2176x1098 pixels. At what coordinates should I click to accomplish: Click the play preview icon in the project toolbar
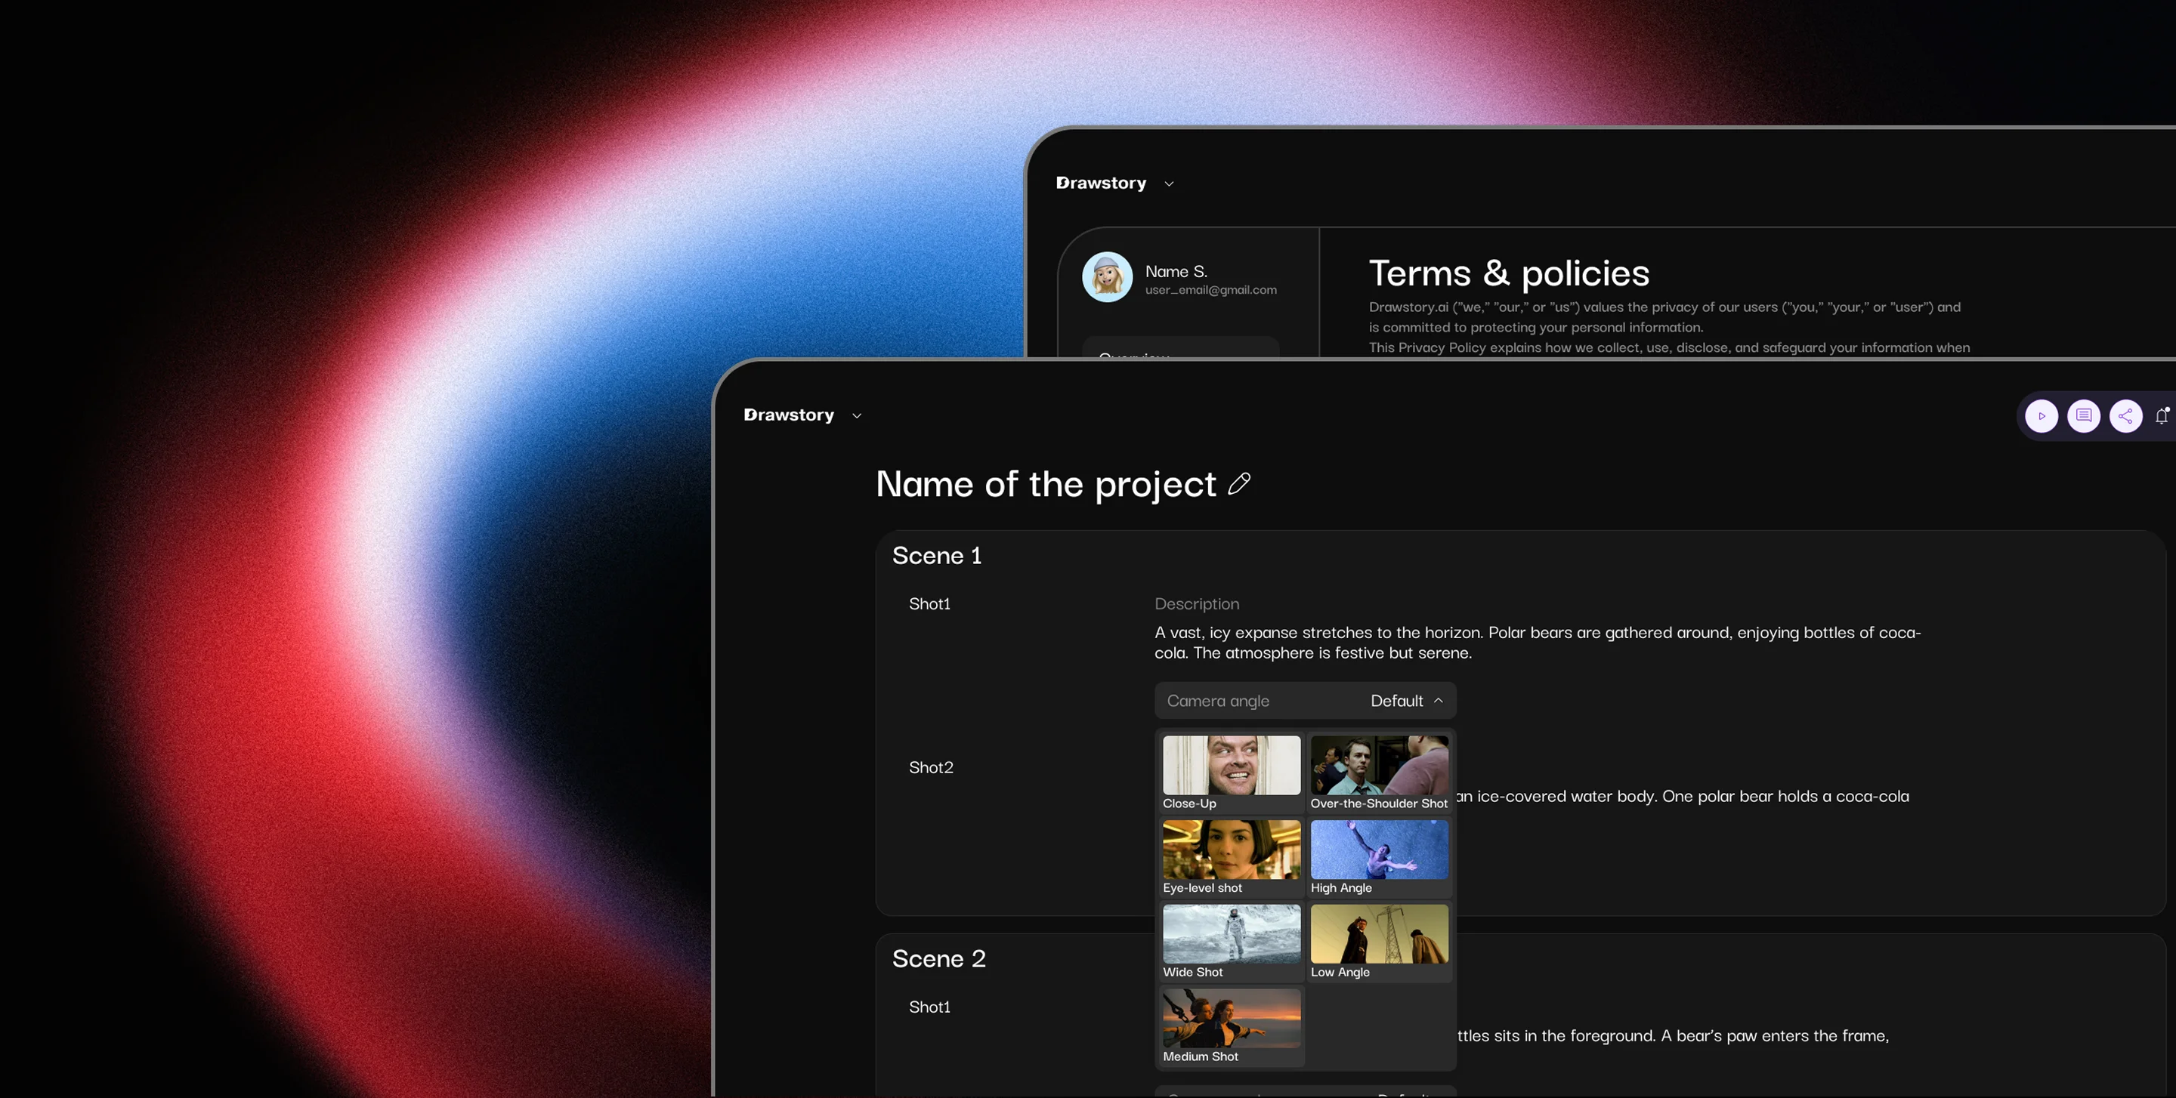pyautogui.click(x=2042, y=416)
